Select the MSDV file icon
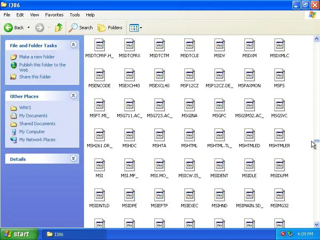This screenshot has height=240, width=320. pyautogui.click(x=219, y=45)
